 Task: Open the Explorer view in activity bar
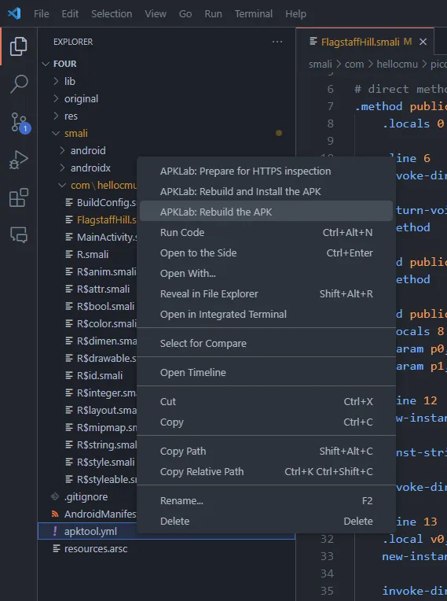[18, 46]
